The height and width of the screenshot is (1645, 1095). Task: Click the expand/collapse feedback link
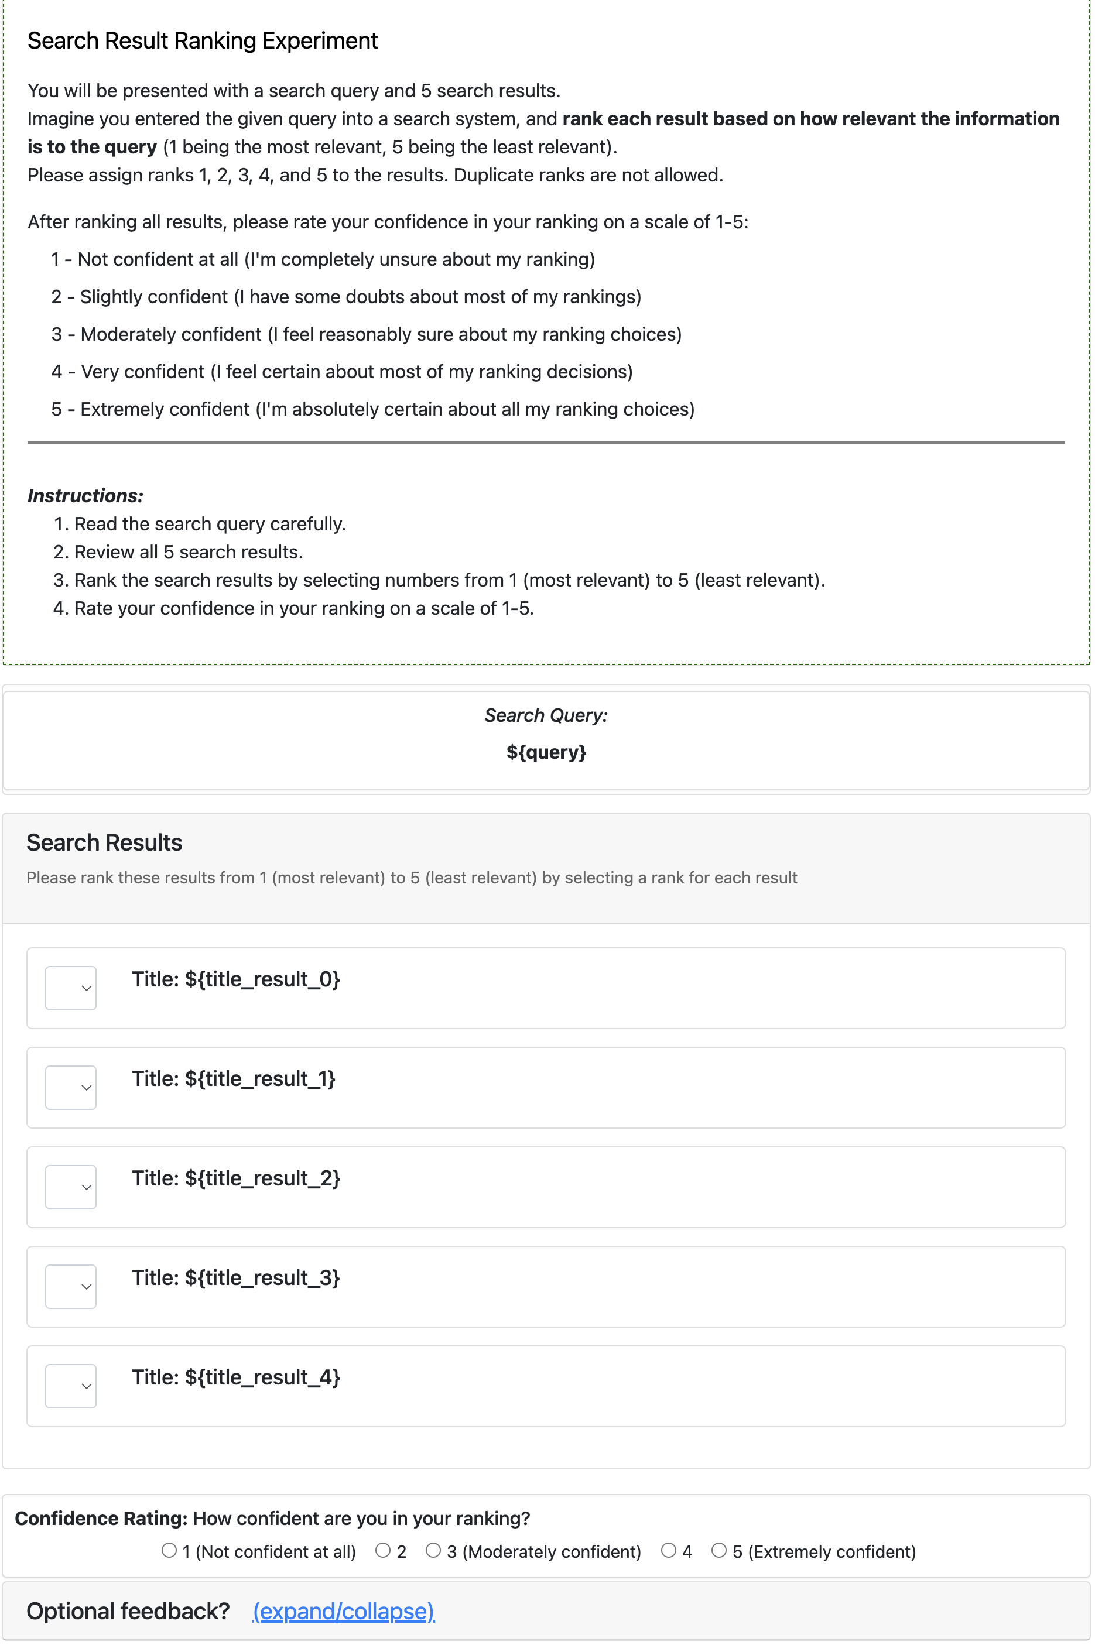pos(344,1611)
